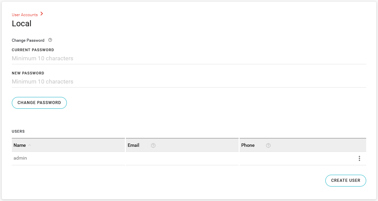Click the USERS section label
The height and width of the screenshot is (201, 378).
[x=18, y=131]
